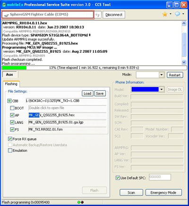Open the speech bubble chat icon
Viewport: 189px width, 206px height.
tap(178, 14)
